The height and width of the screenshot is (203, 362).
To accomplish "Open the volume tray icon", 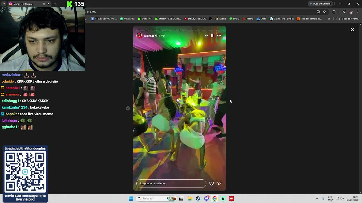I will coord(342,198).
